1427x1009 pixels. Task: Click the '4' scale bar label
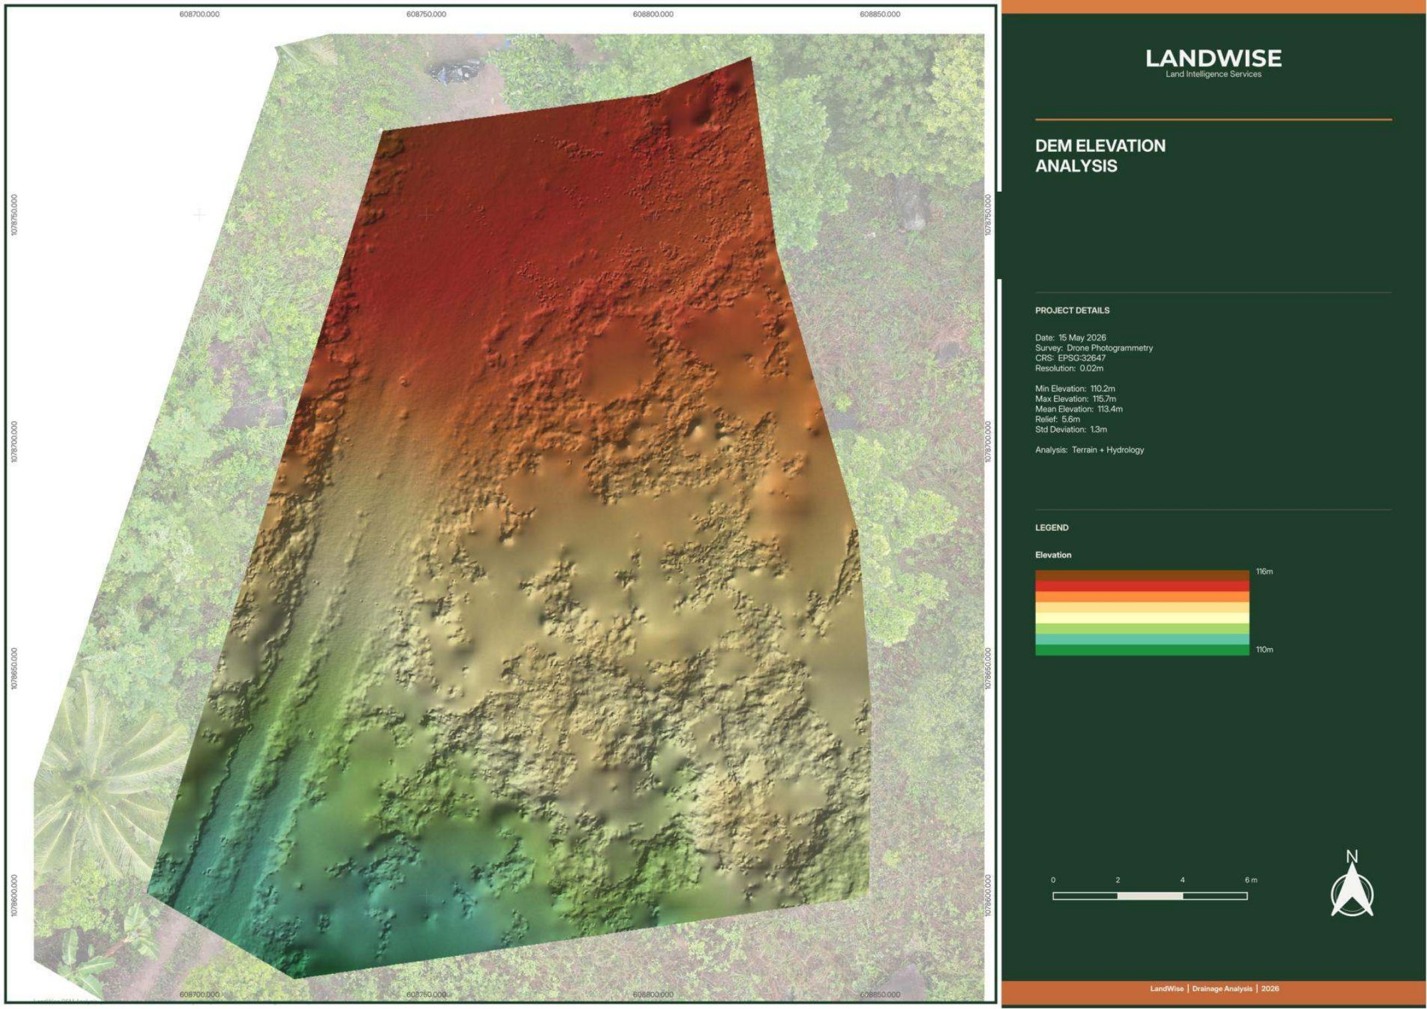(1182, 880)
